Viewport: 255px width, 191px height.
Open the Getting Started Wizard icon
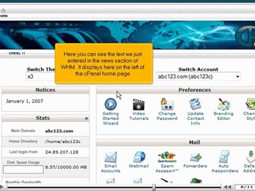pyautogui.click(x=110, y=104)
